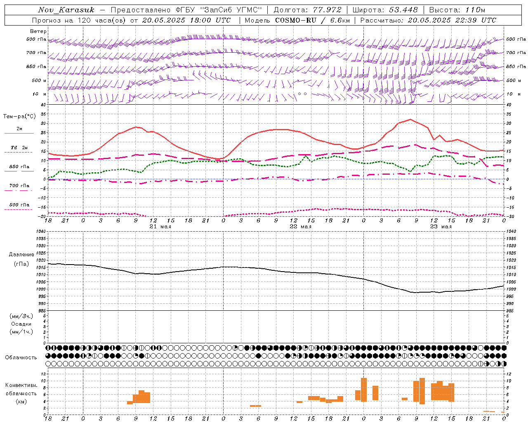Click the Долгота: 77.972 value
528x422 pixels.
tap(308, 10)
